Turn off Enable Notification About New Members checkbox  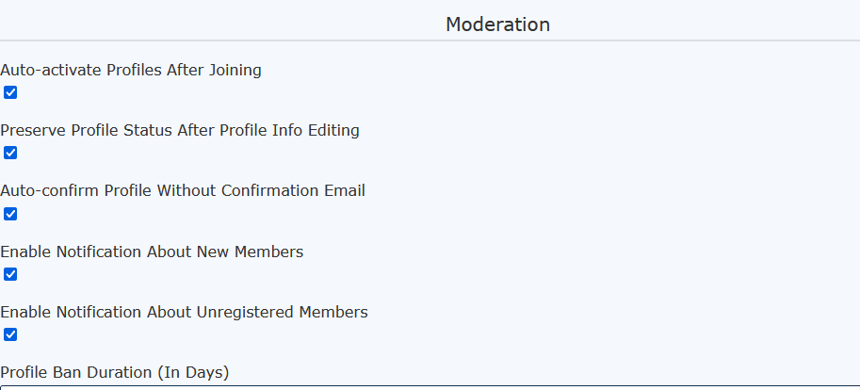[10, 274]
